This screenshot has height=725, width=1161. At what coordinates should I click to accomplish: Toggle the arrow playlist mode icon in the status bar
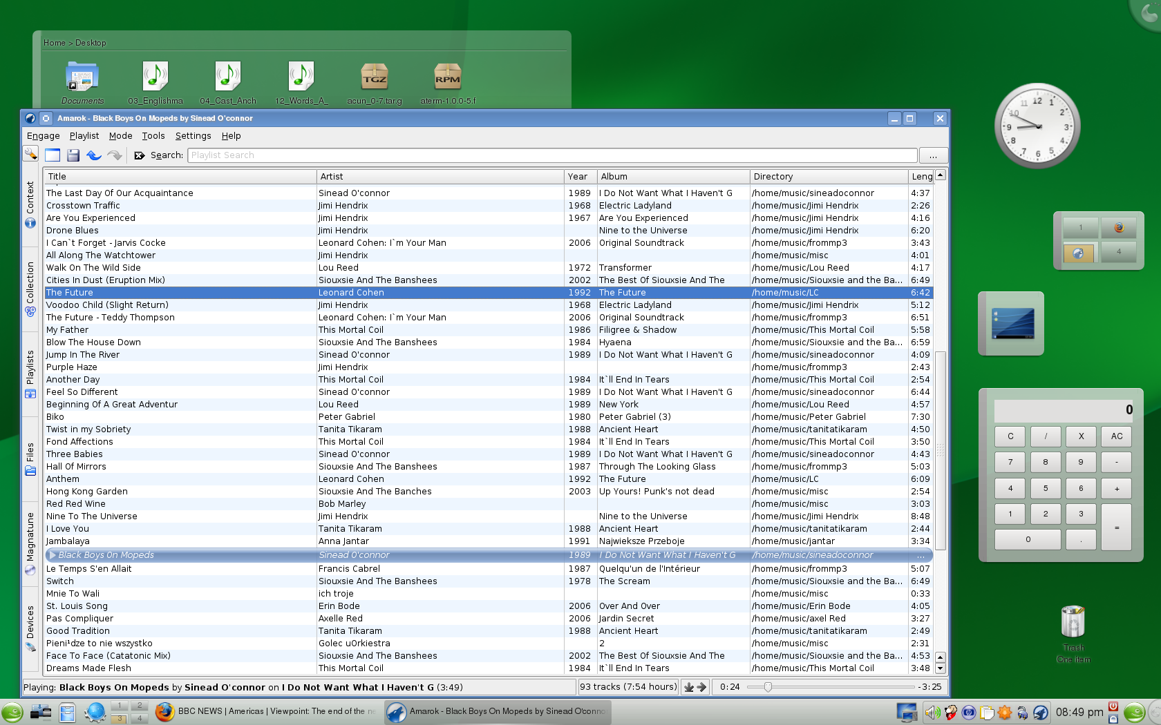coord(701,687)
